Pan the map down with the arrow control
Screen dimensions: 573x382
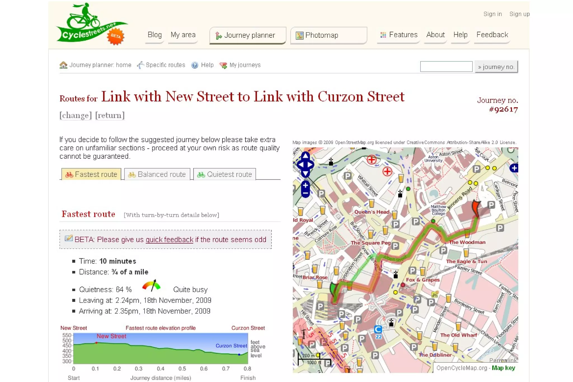pyautogui.click(x=305, y=174)
